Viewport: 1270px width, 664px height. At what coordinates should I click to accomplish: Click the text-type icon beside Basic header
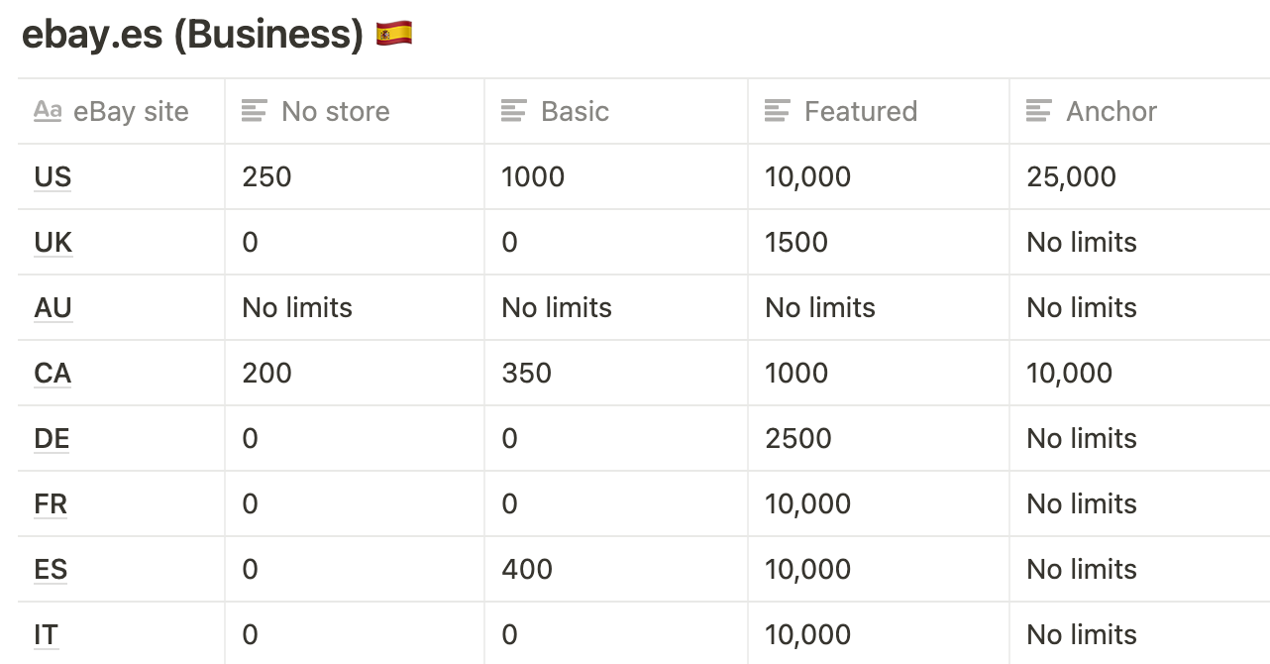(x=513, y=111)
